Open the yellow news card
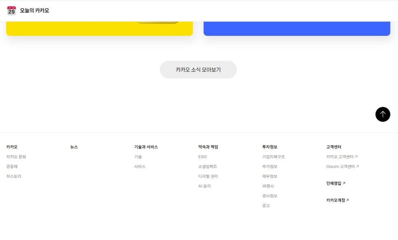The height and width of the screenshot is (240, 398). (x=100, y=28)
